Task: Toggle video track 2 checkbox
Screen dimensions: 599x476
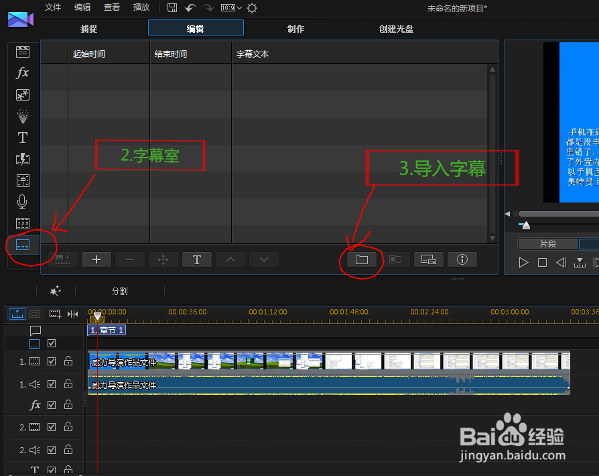Action: tap(52, 426)
